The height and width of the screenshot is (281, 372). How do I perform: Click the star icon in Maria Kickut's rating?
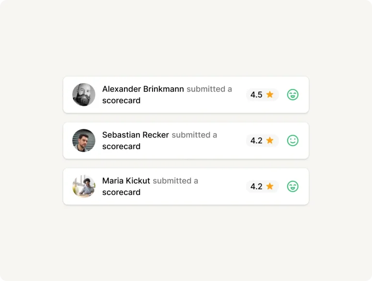pos(270,186)
